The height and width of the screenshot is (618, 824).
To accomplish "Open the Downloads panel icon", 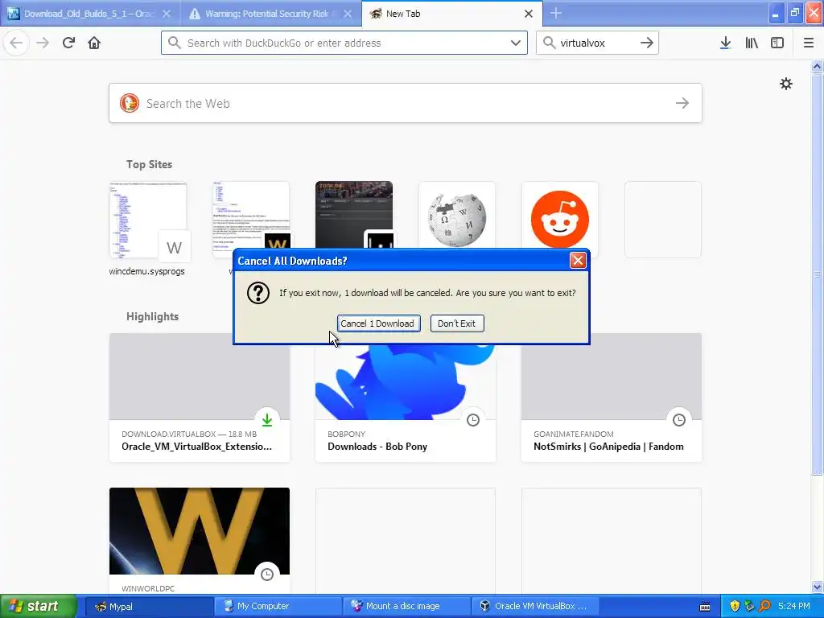I will (x=725, y=43).
